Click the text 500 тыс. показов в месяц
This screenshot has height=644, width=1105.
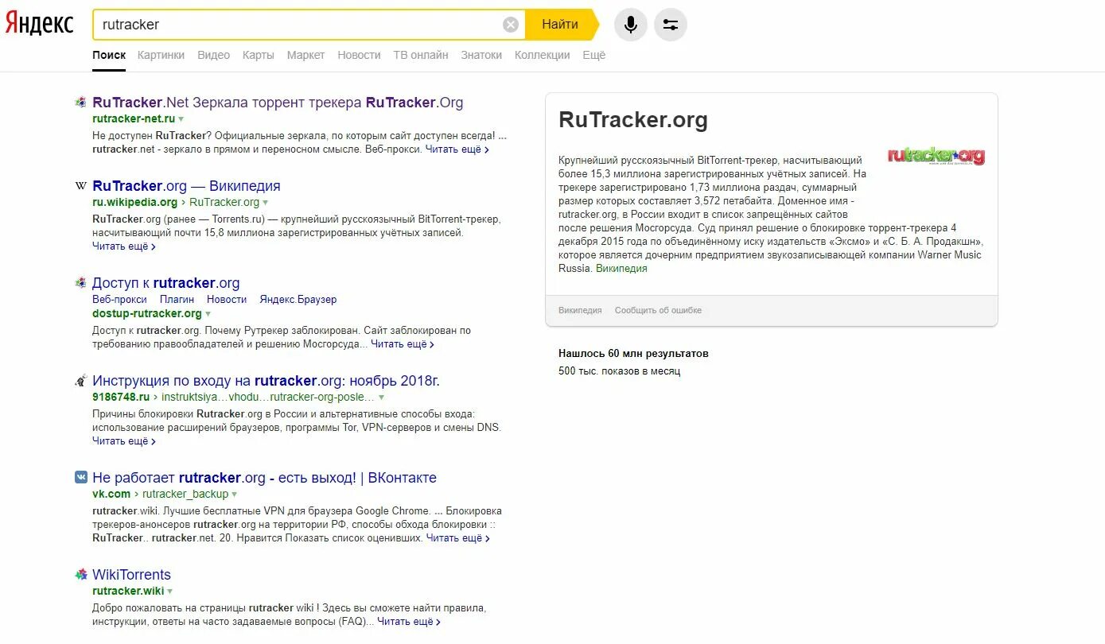pyautogui.click(x=620, y=371)
